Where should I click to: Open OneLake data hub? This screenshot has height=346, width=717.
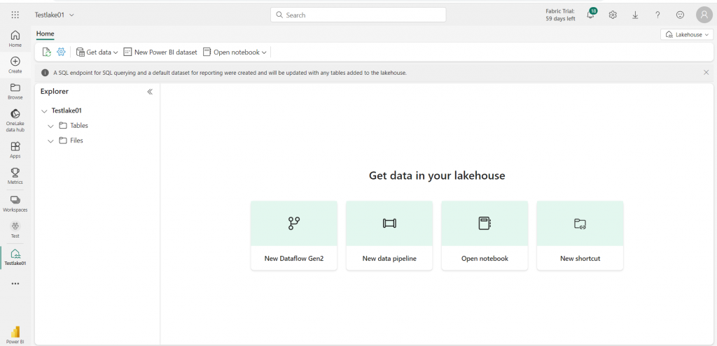15,120
